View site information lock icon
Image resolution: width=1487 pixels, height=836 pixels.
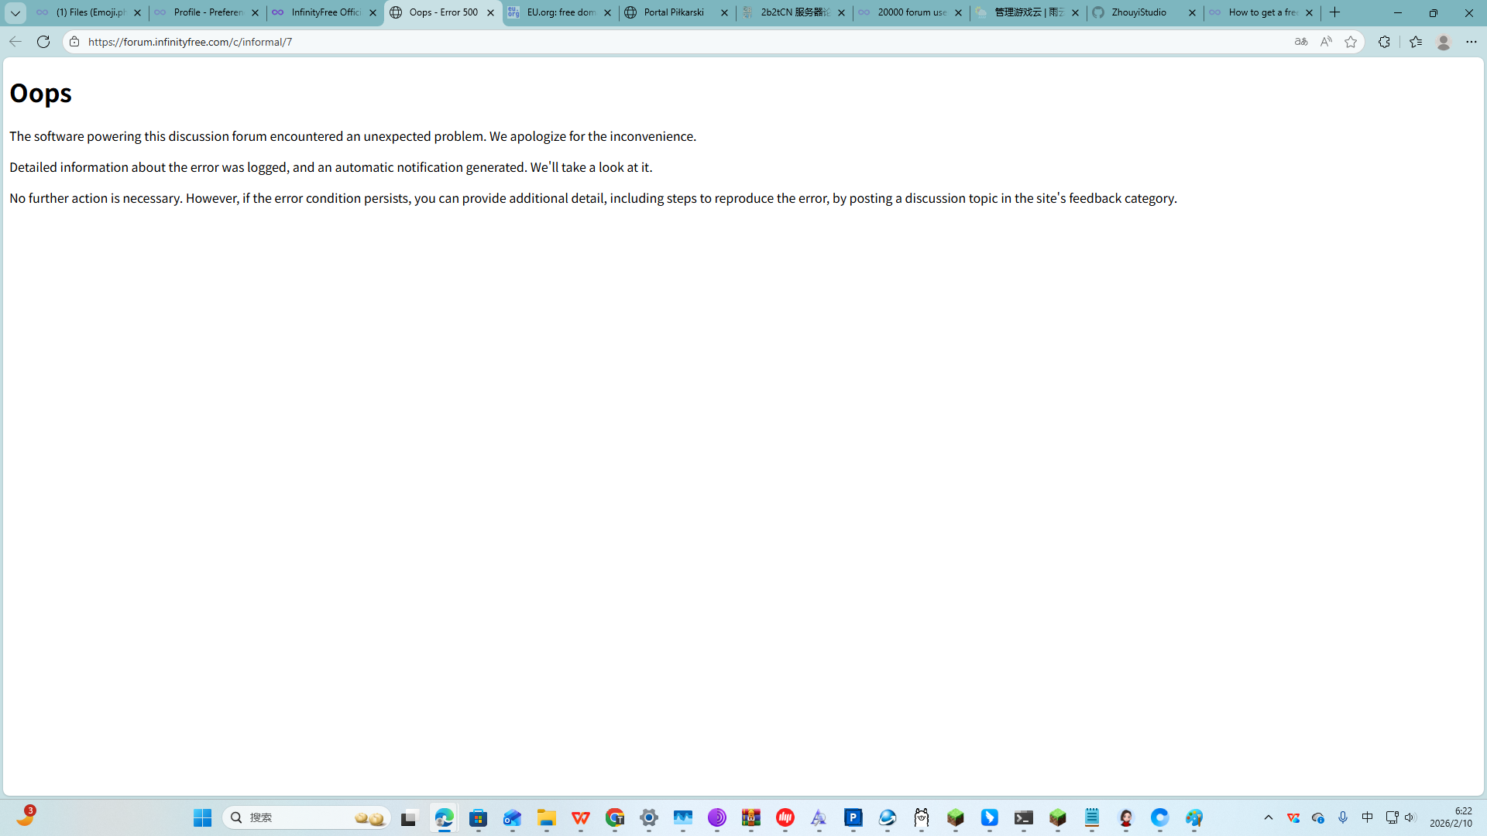coord(74,42)
